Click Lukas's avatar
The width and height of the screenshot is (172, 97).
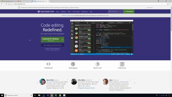click(105, 82)
